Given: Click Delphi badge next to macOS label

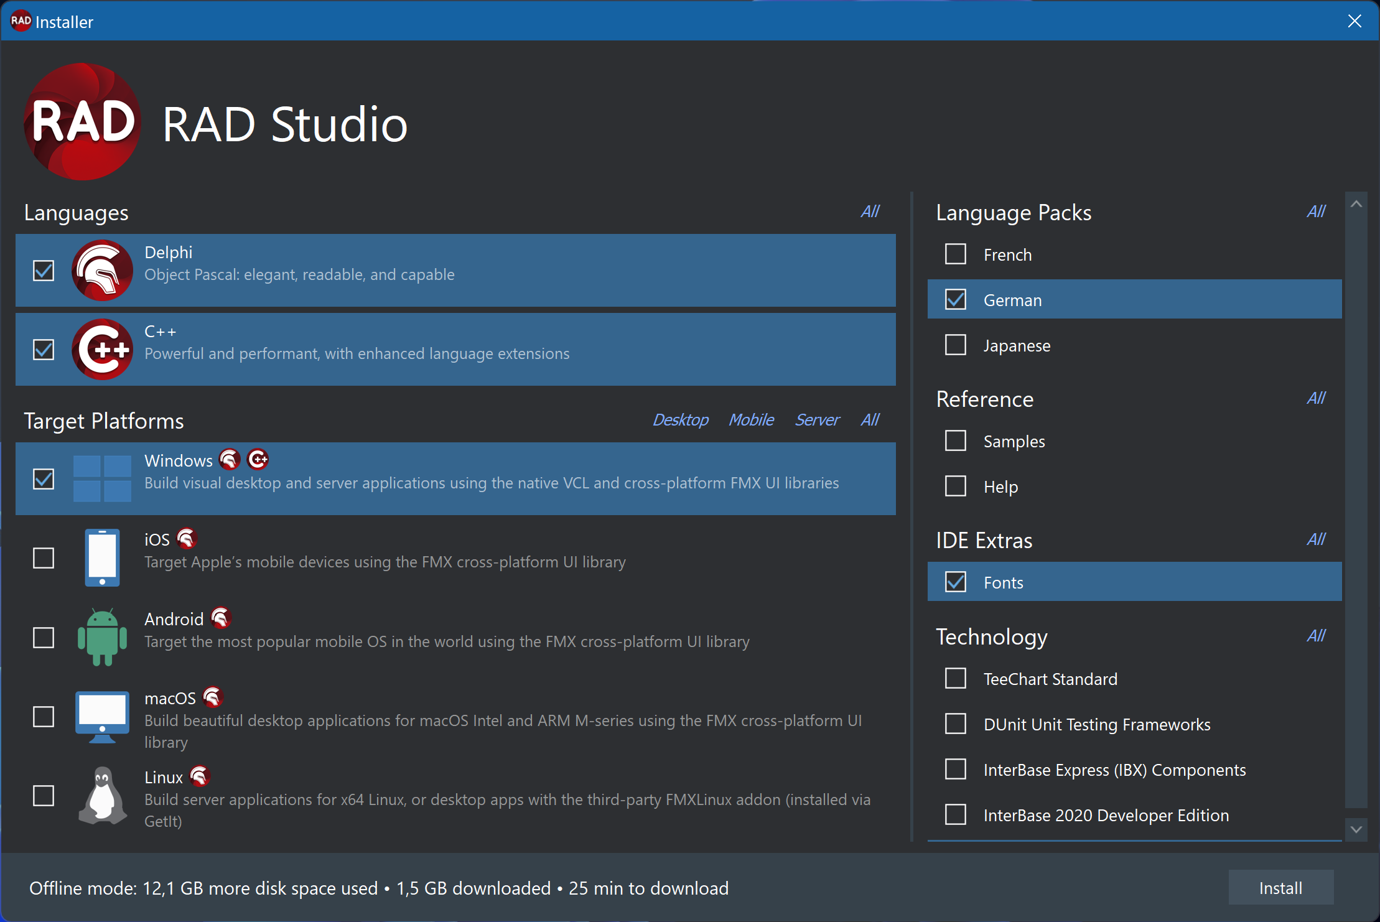Looking at the screenshot, I should (213, 697).
